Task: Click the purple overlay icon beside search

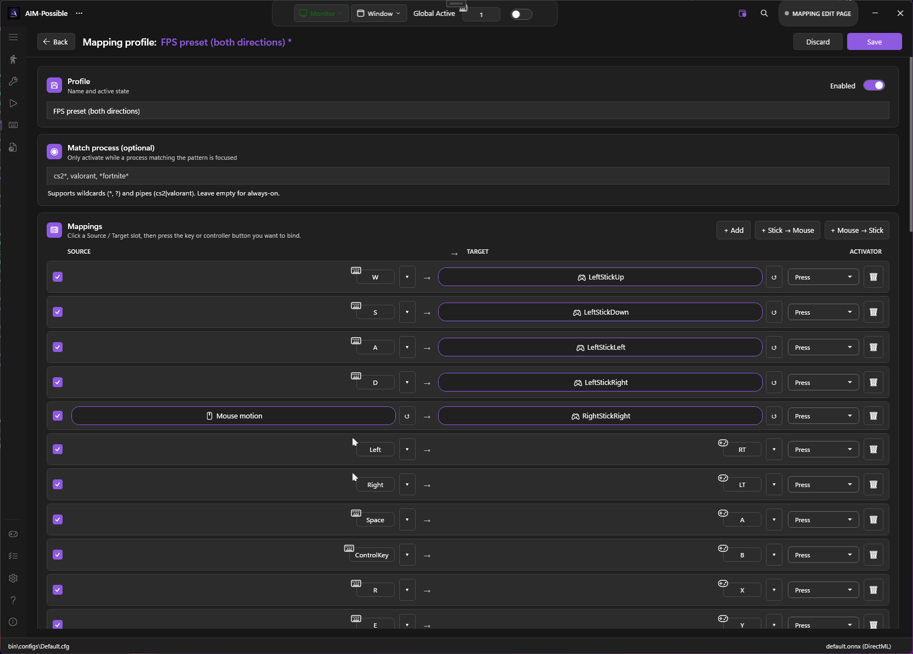Action: point(742,13)
